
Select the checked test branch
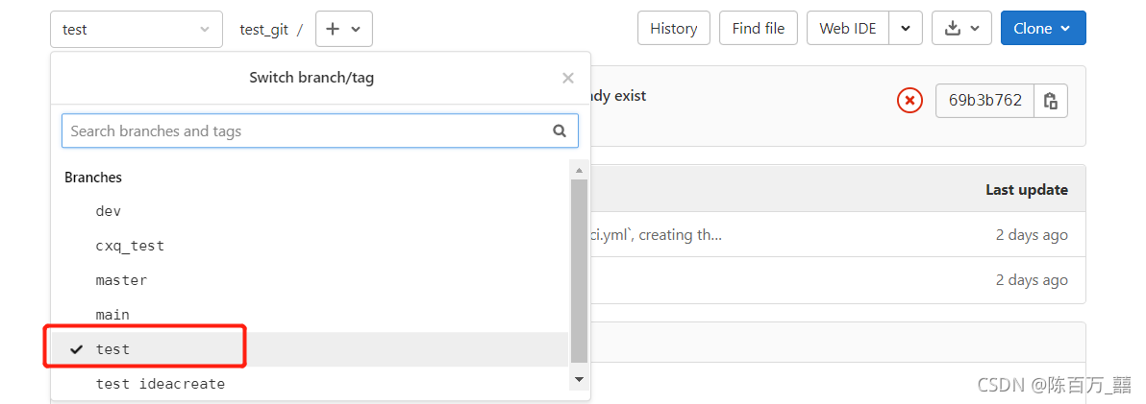coord(310,349)
